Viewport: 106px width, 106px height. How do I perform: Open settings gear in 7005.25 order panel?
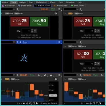[56, 14]
